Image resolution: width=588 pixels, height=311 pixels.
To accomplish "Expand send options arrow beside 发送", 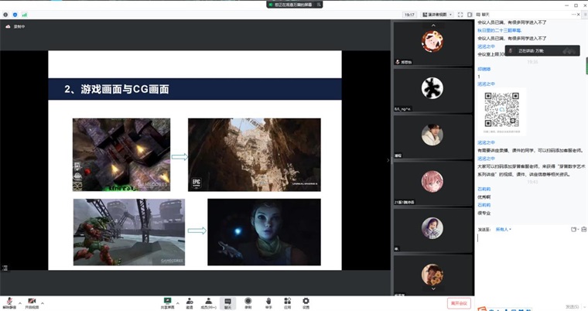I will pos(583,307).
